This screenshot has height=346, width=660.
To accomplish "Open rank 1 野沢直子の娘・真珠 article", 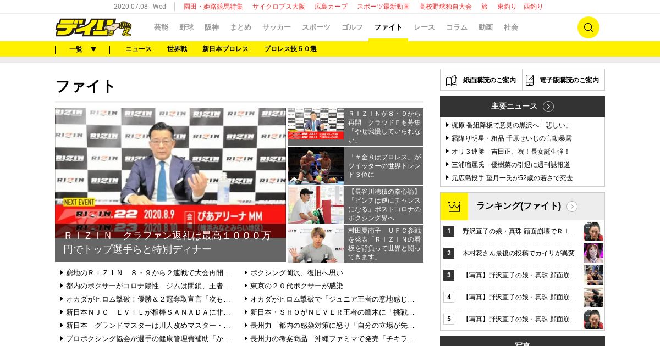I will click(x=519, y=231).
